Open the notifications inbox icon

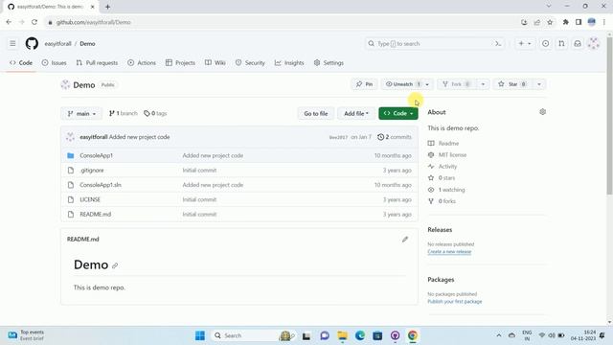click(578, 44)
